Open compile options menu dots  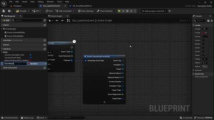click(28, 11)
